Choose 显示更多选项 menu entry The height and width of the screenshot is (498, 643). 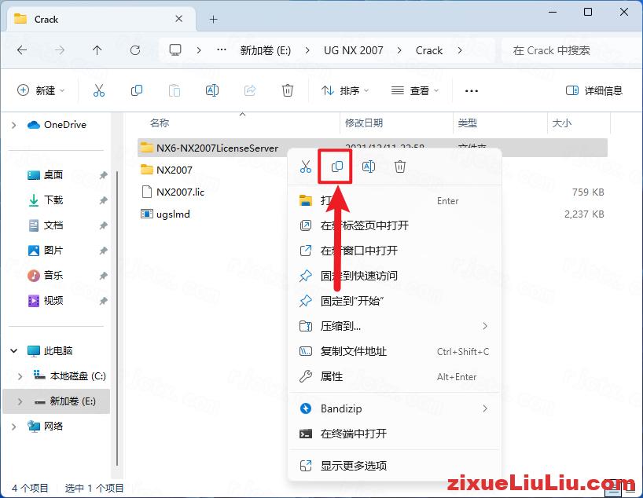pyautogui.click(x=395, y=465)
